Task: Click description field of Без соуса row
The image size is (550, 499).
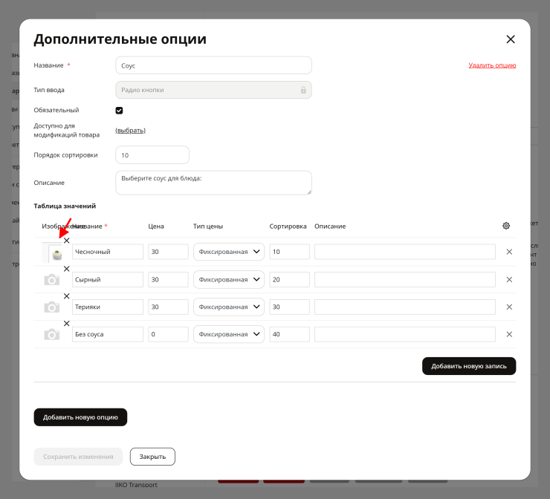Action: tap(405, 334)
